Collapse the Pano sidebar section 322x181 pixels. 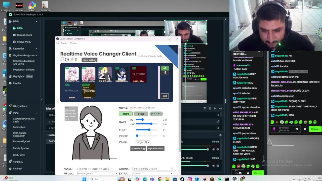pos(36,113)
